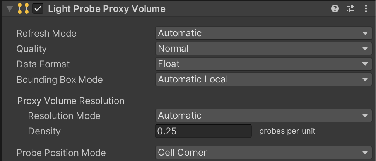
Task: Collapse the Light Probe Proxy Volume foldout
Action: pos(10,9)
